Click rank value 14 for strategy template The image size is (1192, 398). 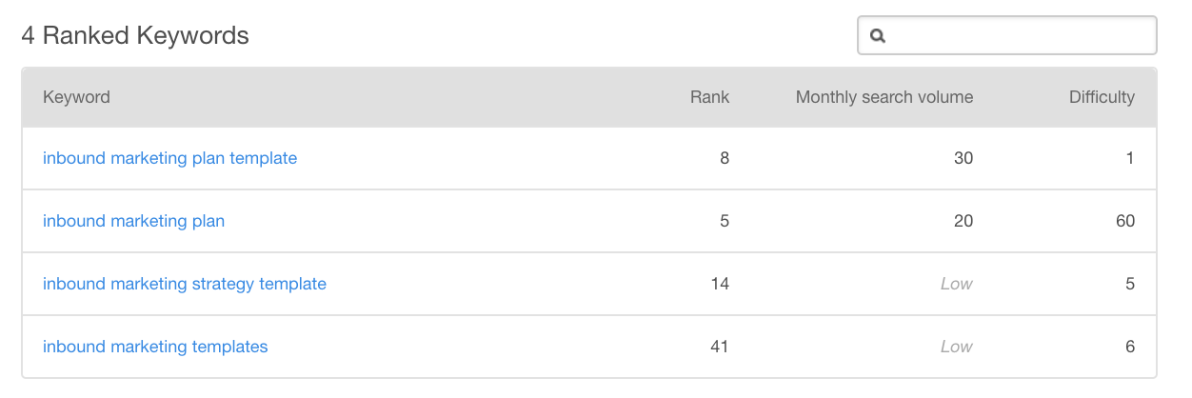coord(720,284)
